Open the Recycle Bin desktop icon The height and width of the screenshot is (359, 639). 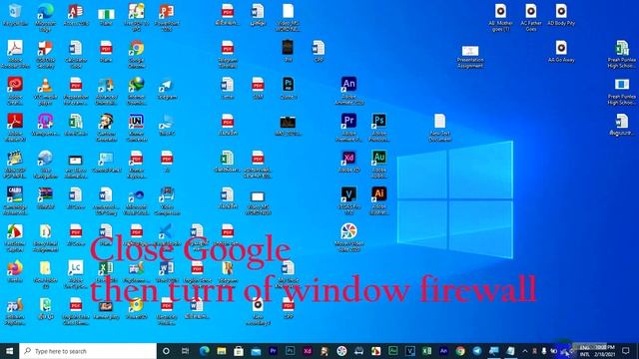[x=16, y=16]
